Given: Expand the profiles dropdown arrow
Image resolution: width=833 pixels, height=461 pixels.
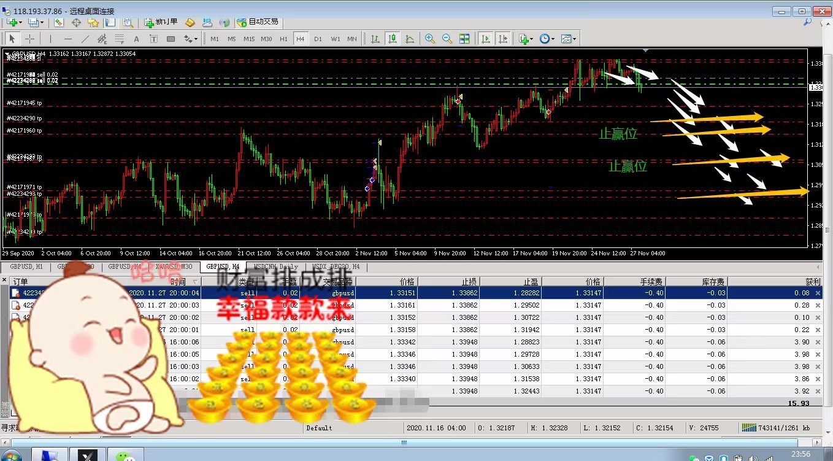Looking at the screenshot, I should coord(40,22).
